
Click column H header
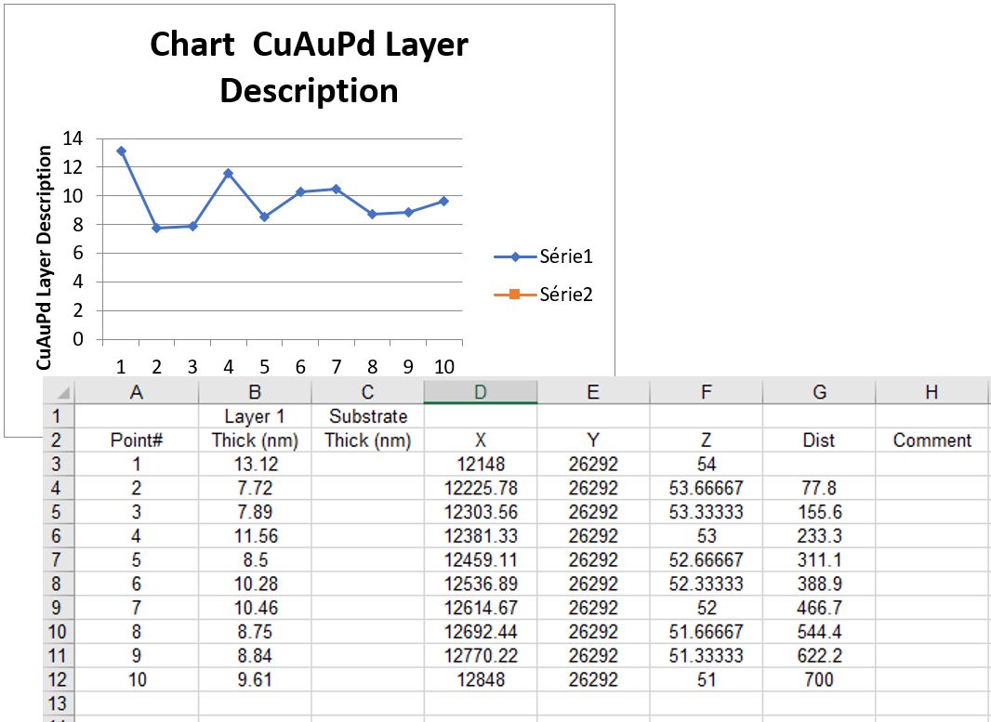932,392
